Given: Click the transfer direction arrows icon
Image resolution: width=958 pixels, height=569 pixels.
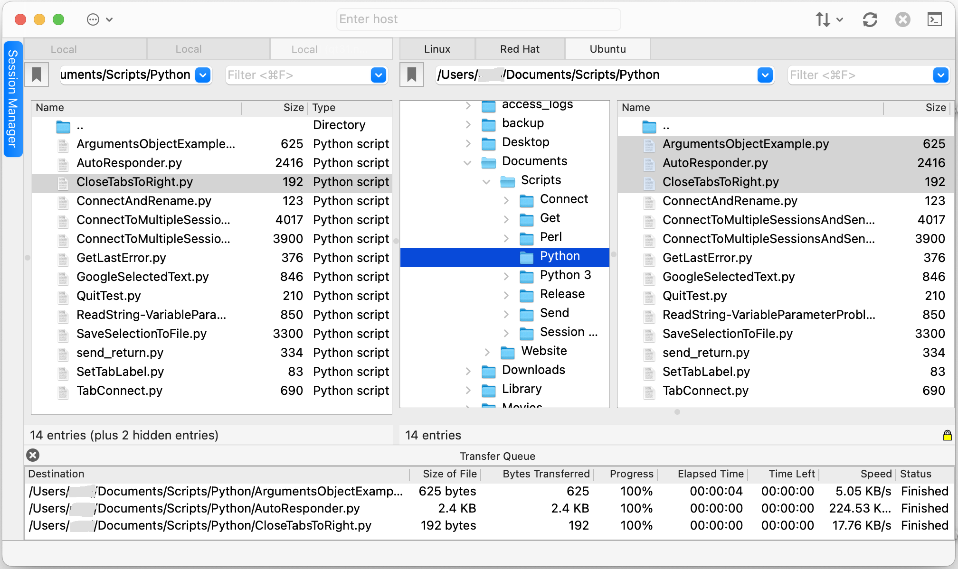Looking at the screenshot, I should (x=823, y=19).
